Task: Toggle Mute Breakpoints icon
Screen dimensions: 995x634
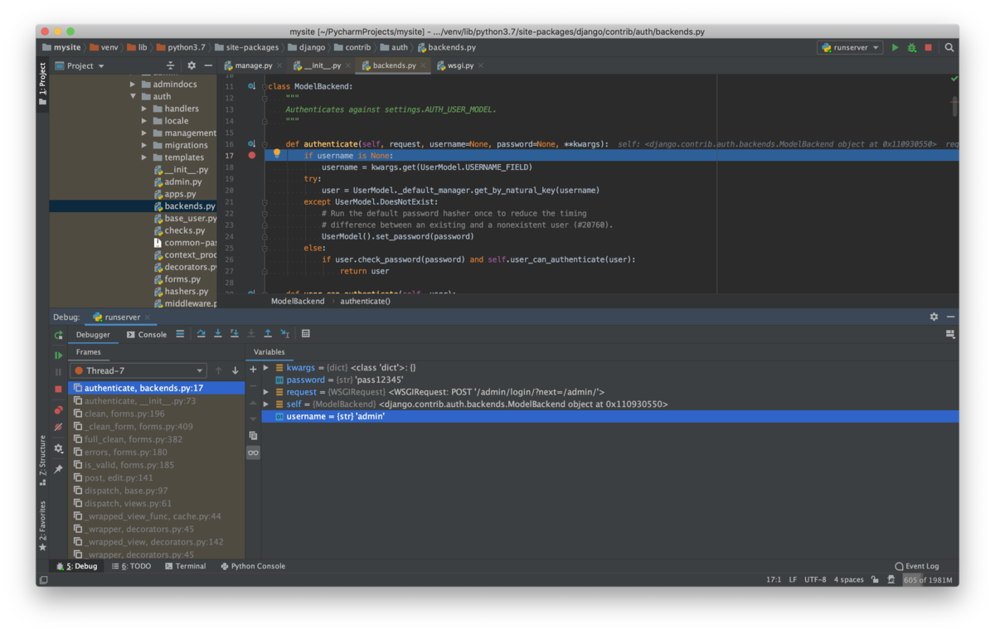Action: (58, 428)
